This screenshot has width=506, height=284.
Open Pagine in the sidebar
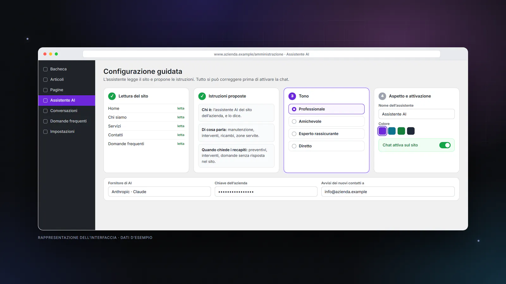pyautogui.click(x=67, y=90)
